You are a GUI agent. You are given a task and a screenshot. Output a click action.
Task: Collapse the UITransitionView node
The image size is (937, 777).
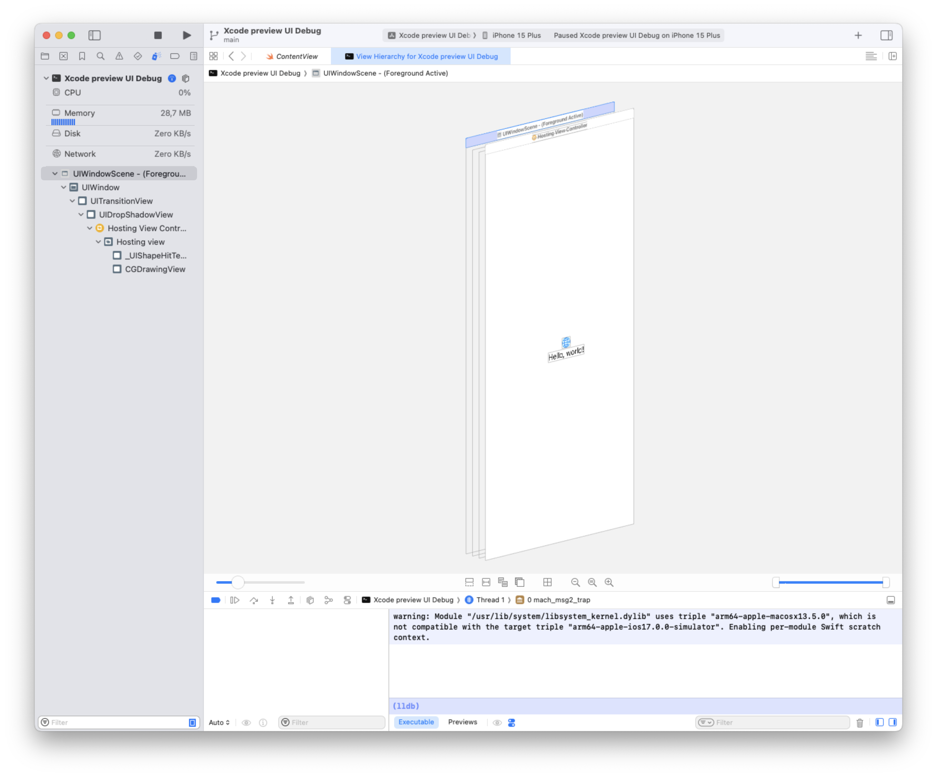[x=72, y=201]
